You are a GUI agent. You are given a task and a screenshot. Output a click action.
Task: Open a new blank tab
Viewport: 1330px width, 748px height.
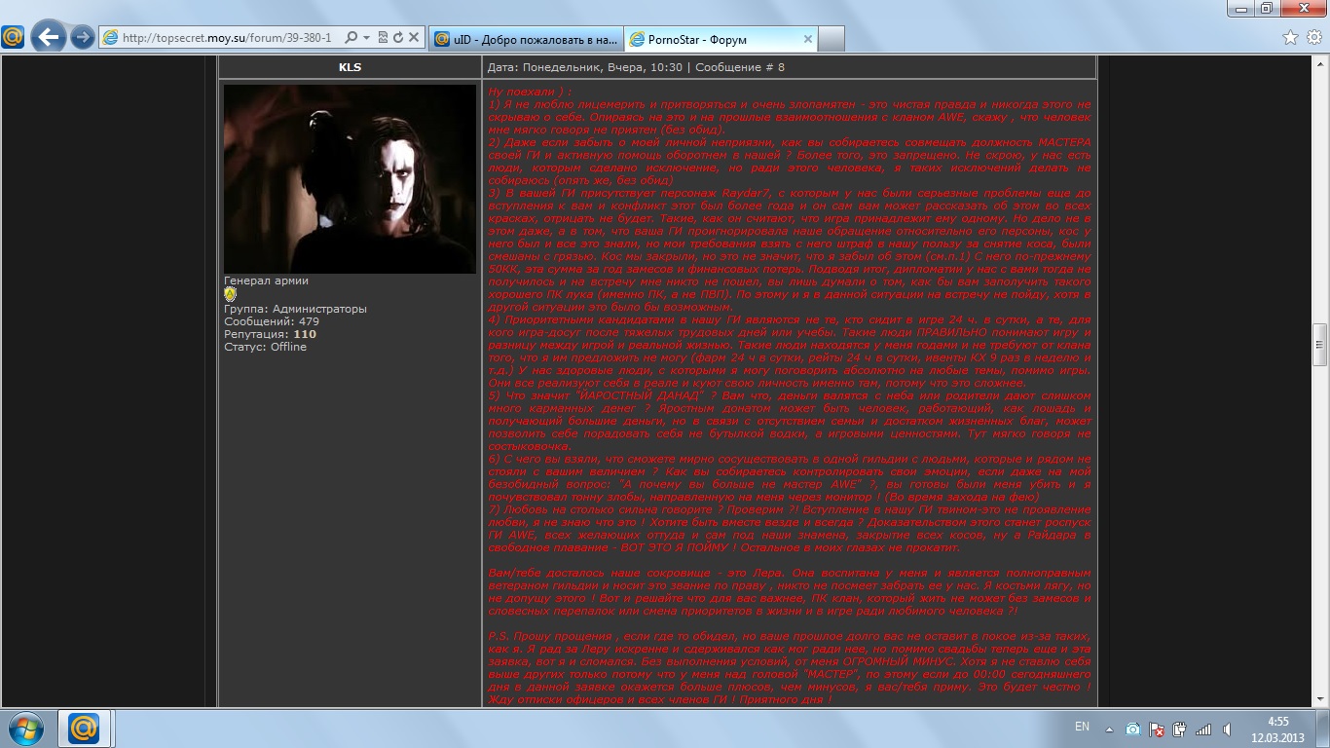click(831, 39)
